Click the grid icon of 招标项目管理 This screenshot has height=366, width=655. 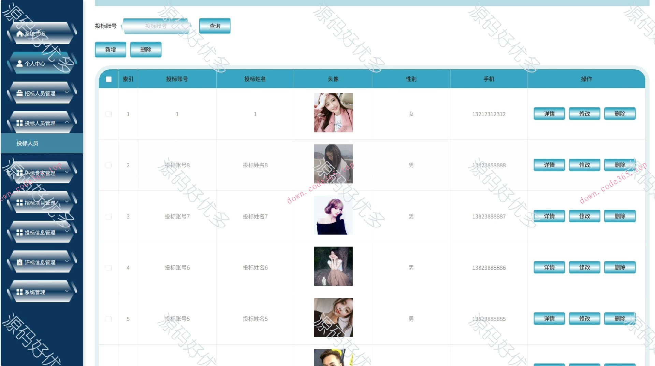[x=20, y=203]
